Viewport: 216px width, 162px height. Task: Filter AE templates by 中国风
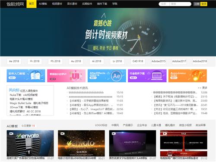pos(115,125)
